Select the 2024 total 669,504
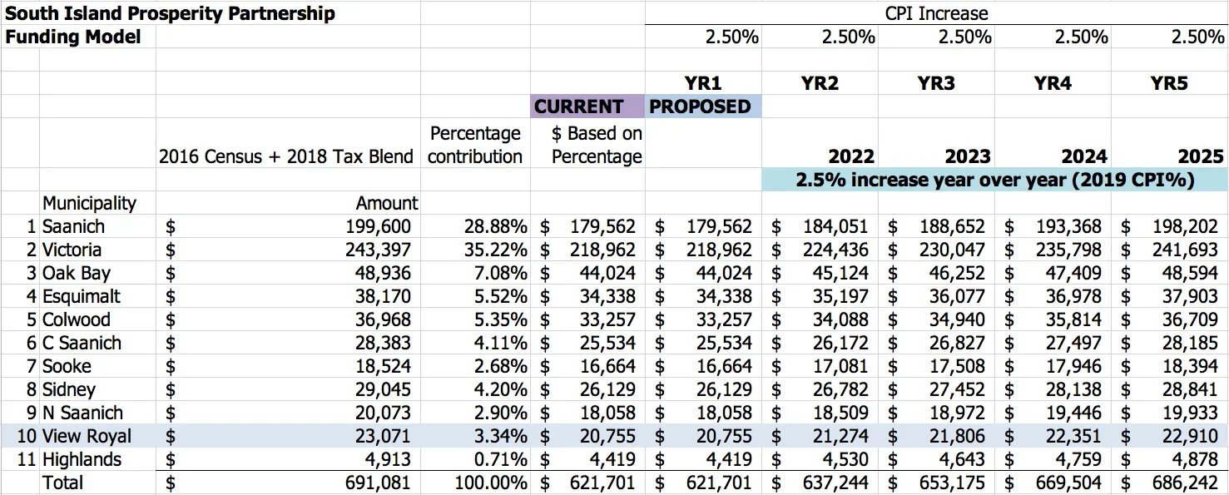The height and width of the screenshot is (495, 1229). 1068,483
